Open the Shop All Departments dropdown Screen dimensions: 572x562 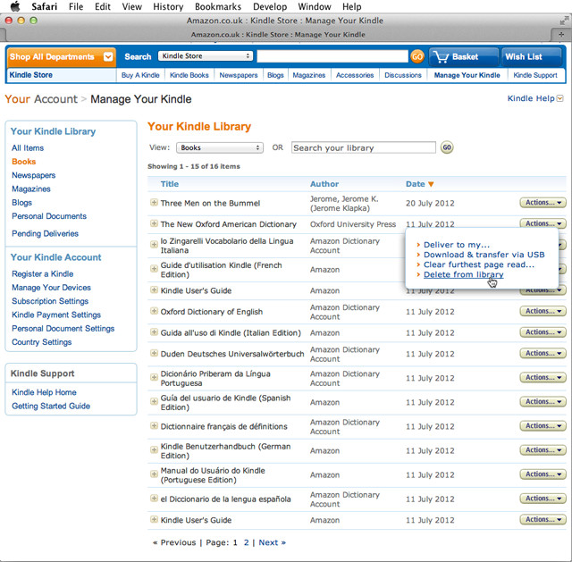tap(62, 57)
